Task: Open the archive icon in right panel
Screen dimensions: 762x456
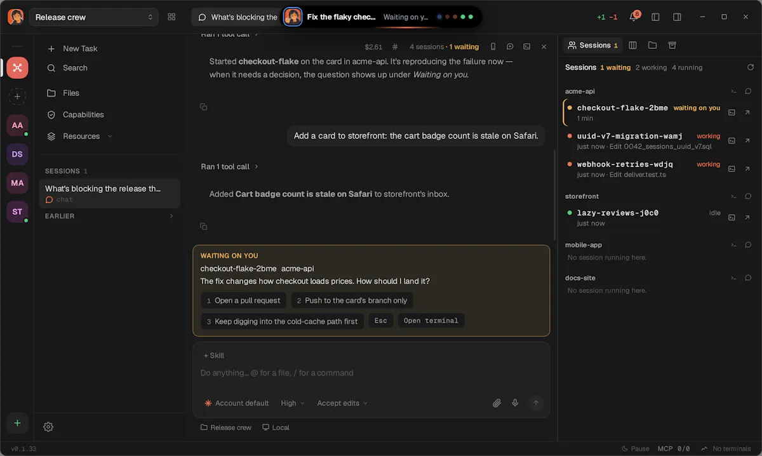Action: tap(672, 45)
